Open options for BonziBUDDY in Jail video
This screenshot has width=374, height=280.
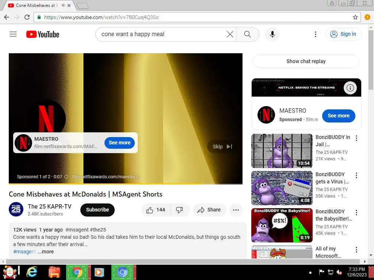[x=356, y=138]
